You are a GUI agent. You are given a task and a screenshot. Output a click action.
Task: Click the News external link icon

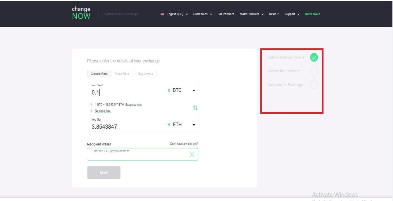(x=278, y=14)
